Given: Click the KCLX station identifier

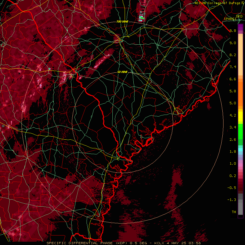Looking at the screenshot, I should point(160,243).
